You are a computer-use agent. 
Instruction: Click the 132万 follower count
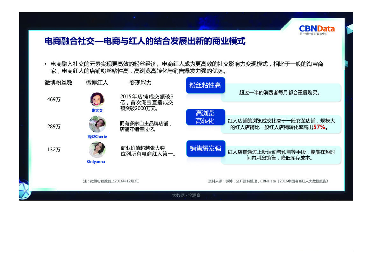pos(54,150)
